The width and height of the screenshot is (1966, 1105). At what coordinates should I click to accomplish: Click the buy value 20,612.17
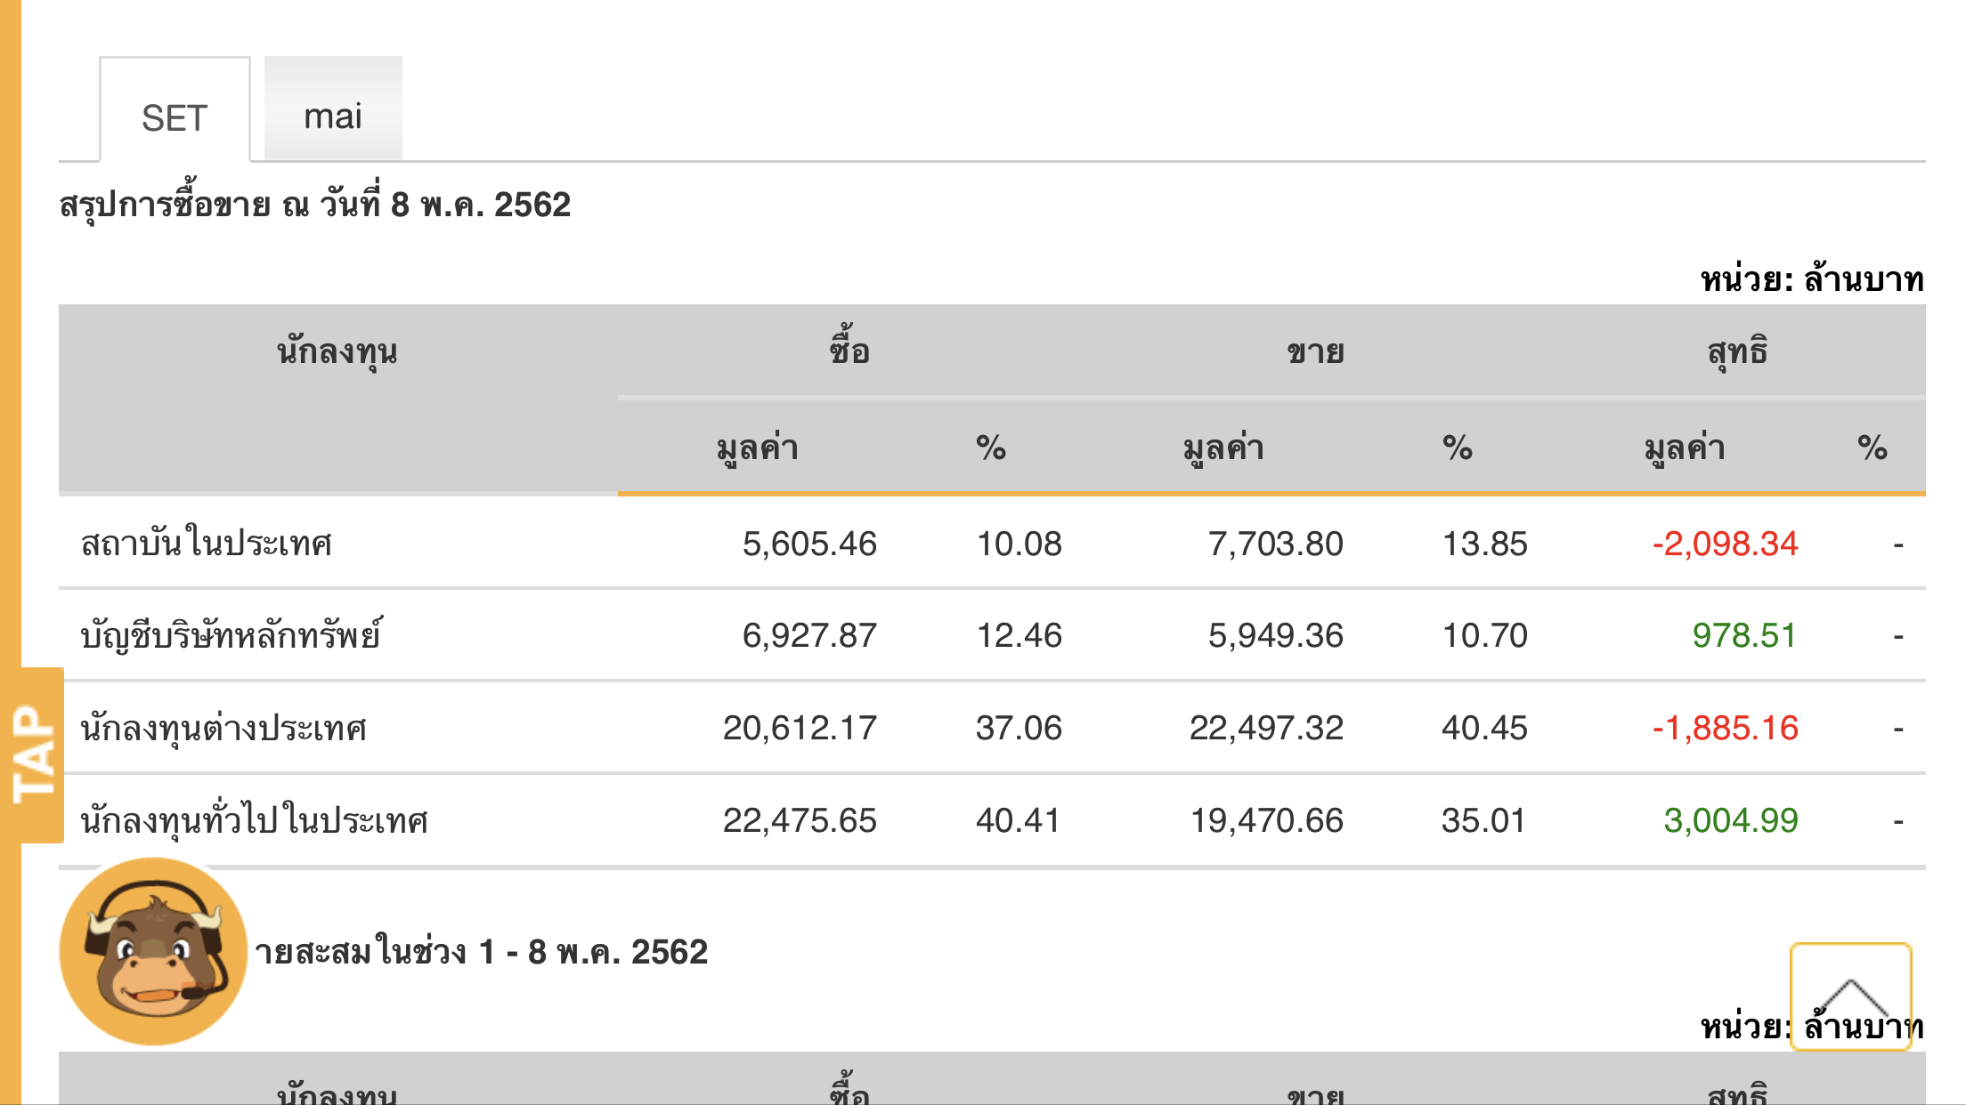(800, 728)
